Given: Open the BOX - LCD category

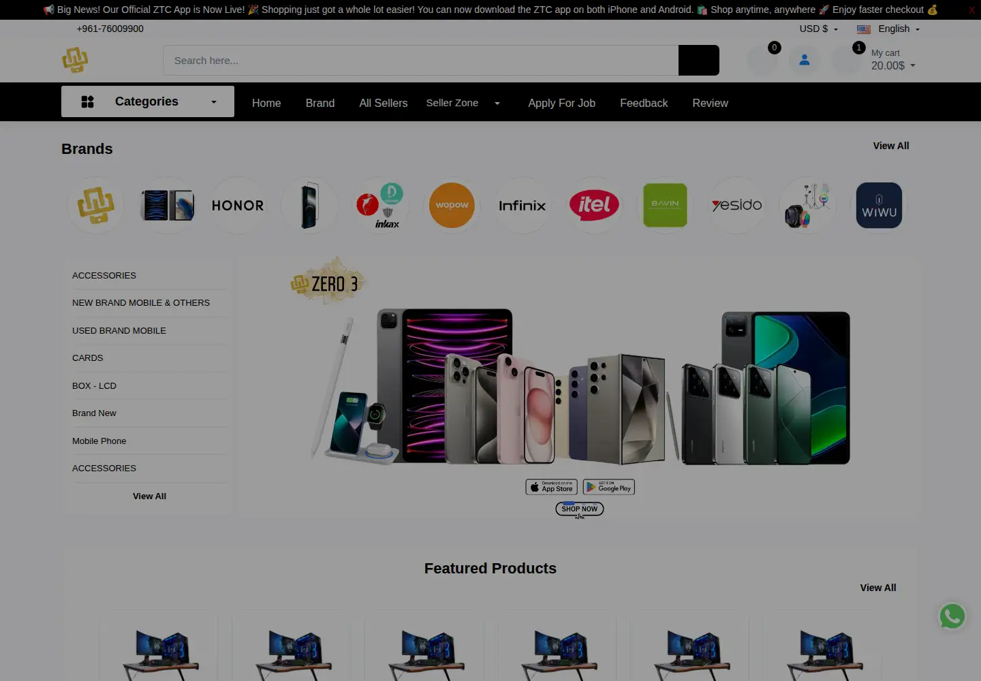Looking at the screenshot, I should click(95, 385).
